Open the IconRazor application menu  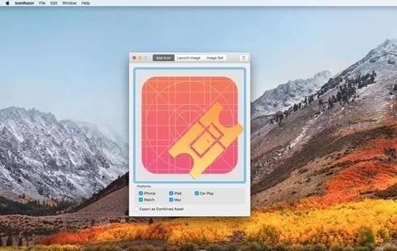click(x=24, y=3)
